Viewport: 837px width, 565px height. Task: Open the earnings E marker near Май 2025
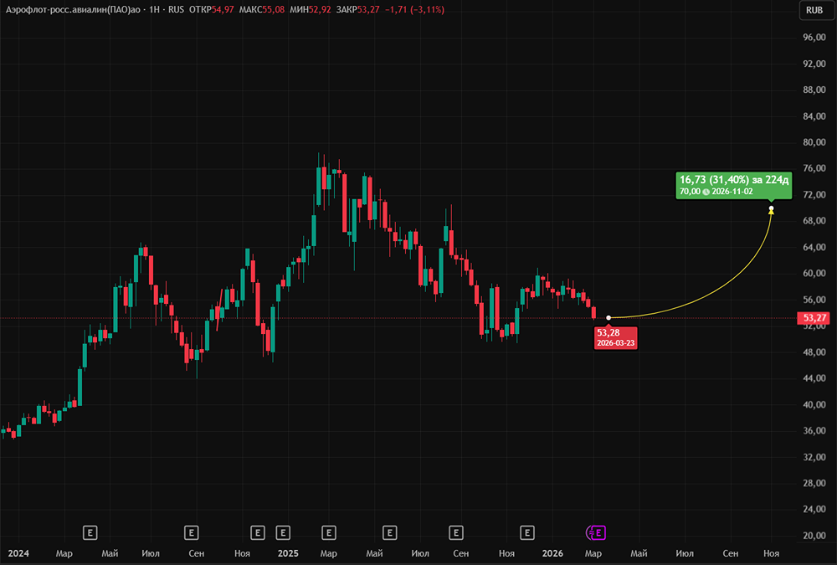(390, 532)
